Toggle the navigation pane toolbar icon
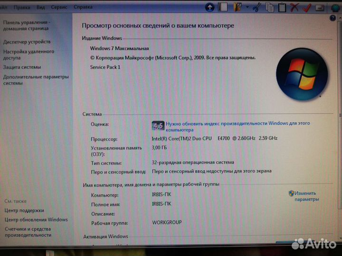Screen dimensions: 342x256 click(x=222, y=7)
